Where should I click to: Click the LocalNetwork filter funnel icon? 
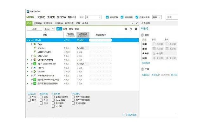(x=35, y=52)
